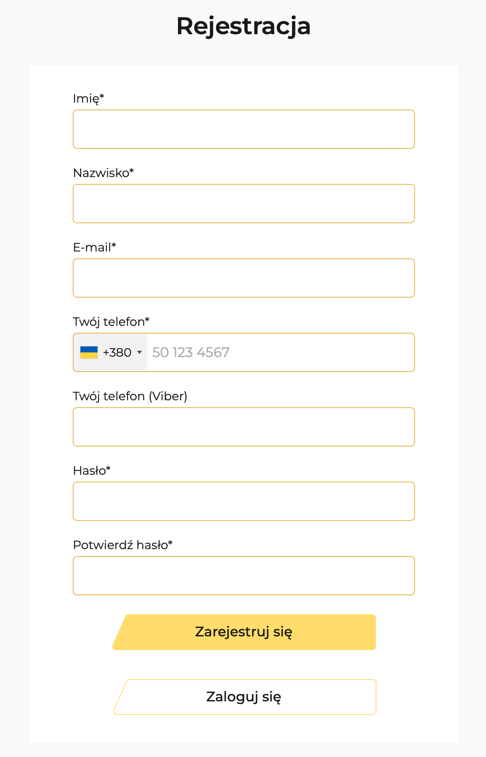Open country code dropdown arrow

tap(139, 352)
